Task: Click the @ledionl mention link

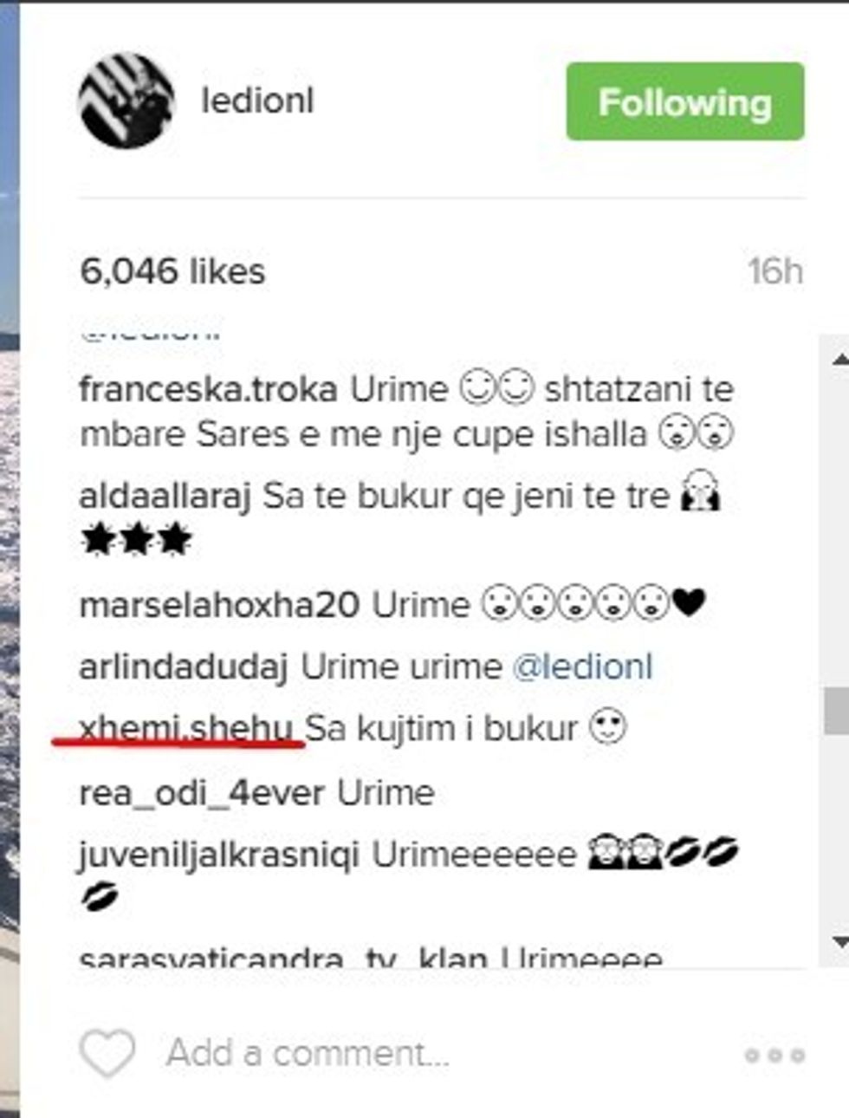Action: click(583, 666)
